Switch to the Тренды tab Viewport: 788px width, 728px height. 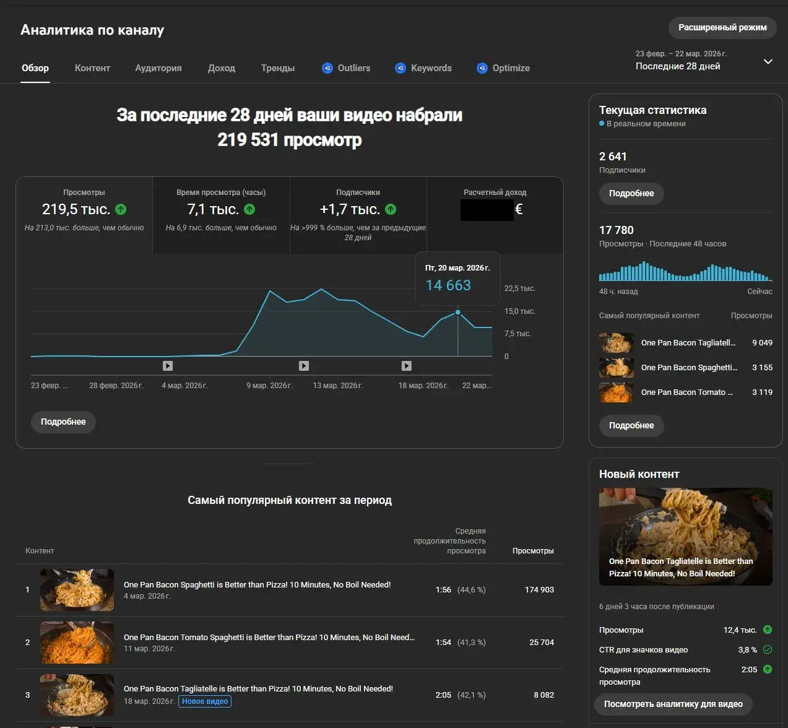click(278, 68)
